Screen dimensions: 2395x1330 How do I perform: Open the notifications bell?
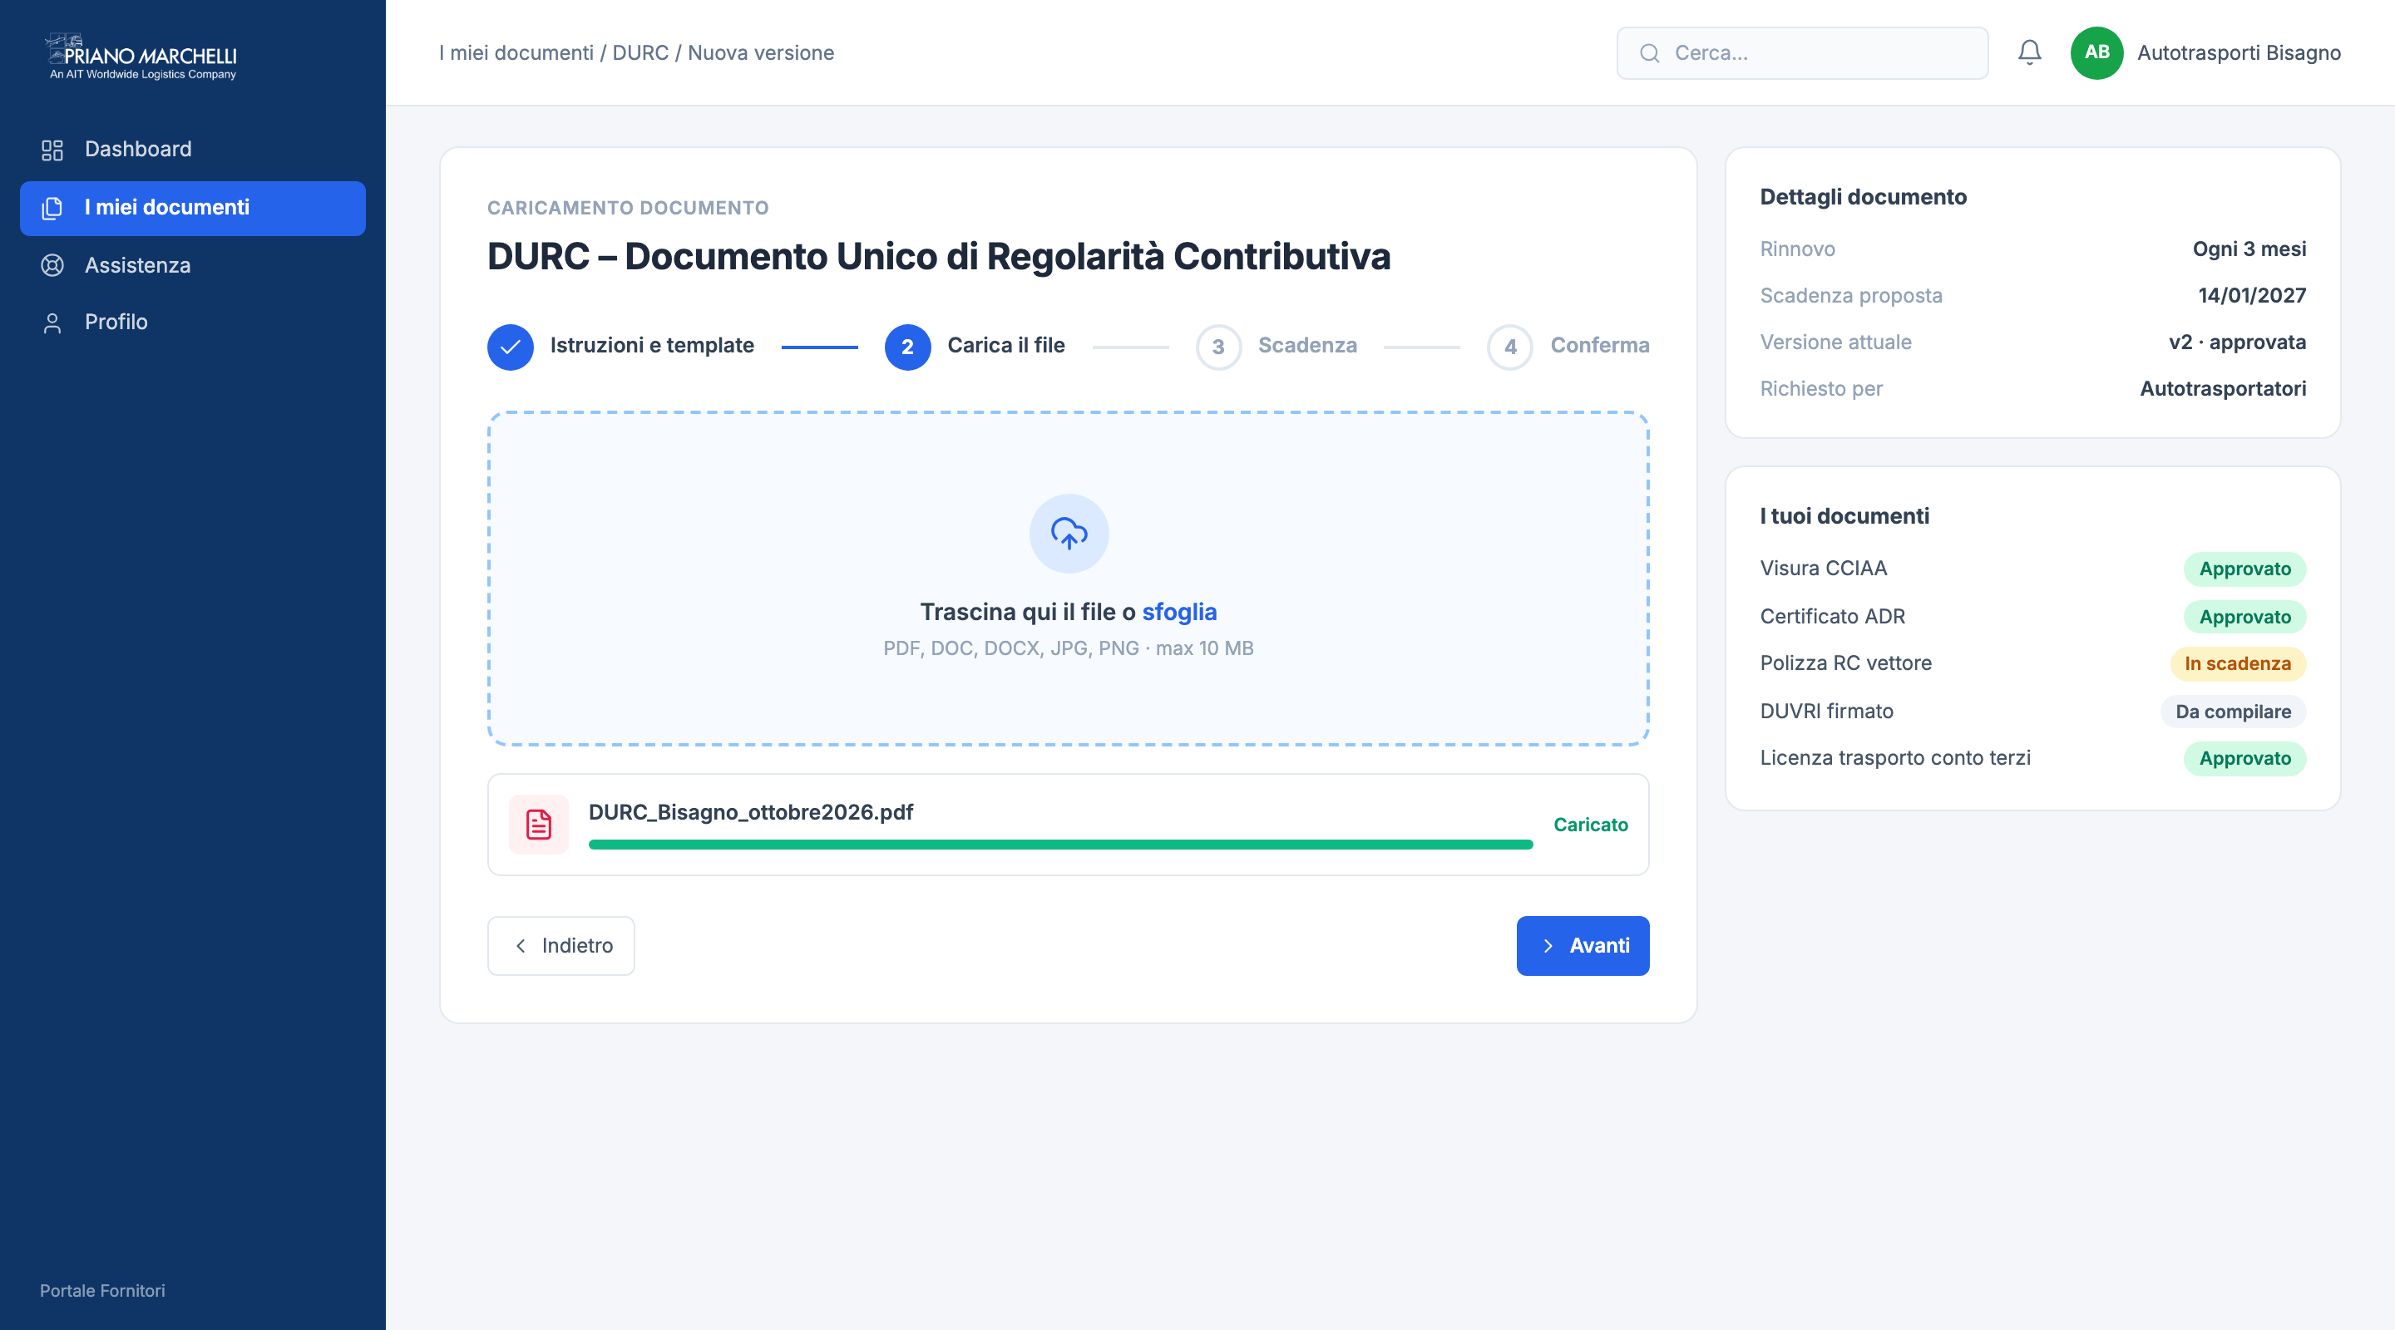pyautogui.click(x=2029, y=52)
